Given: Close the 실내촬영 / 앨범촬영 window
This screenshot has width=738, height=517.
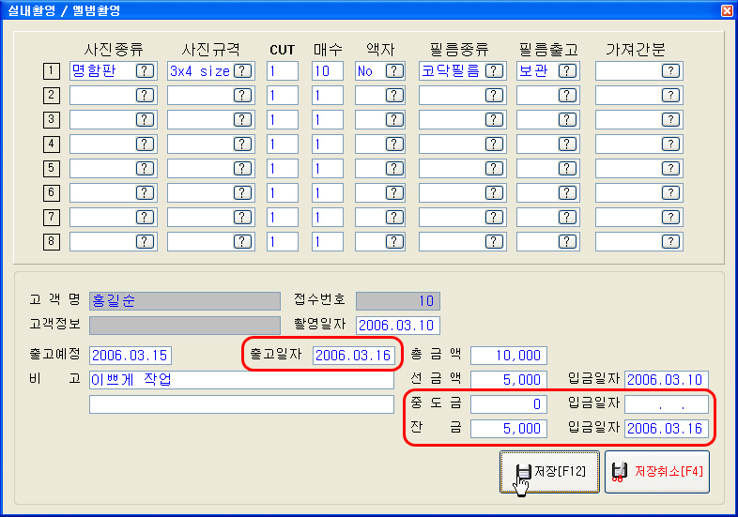Looking at the screenshot, I should [x=727, y=10].
